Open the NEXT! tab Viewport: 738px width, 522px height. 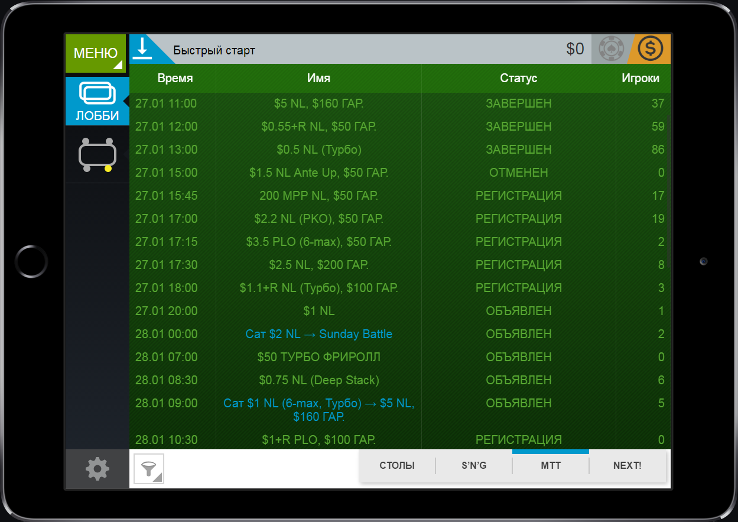click(628, 466)
